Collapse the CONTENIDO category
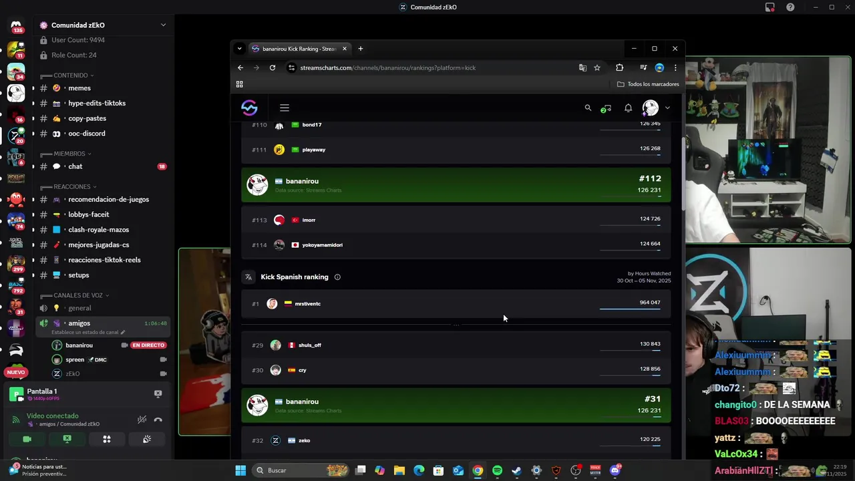 tap(71, 75)
